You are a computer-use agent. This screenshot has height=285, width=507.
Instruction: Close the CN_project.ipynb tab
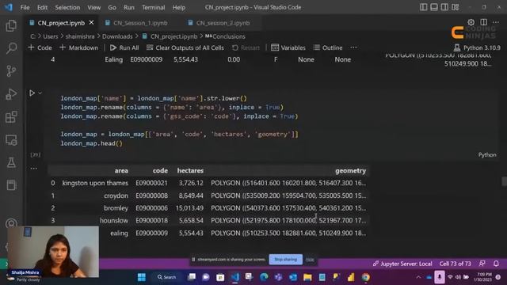coord(92,23)
